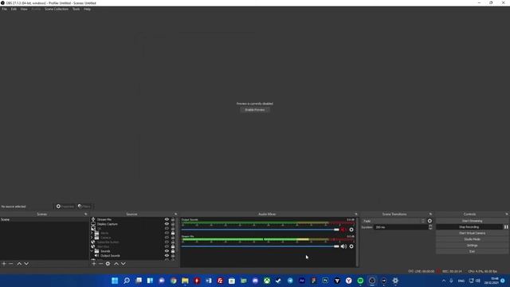Viewport: 510px width, 287px height.
Task: Open Spotify from taskbar
Action: point(360,281)
